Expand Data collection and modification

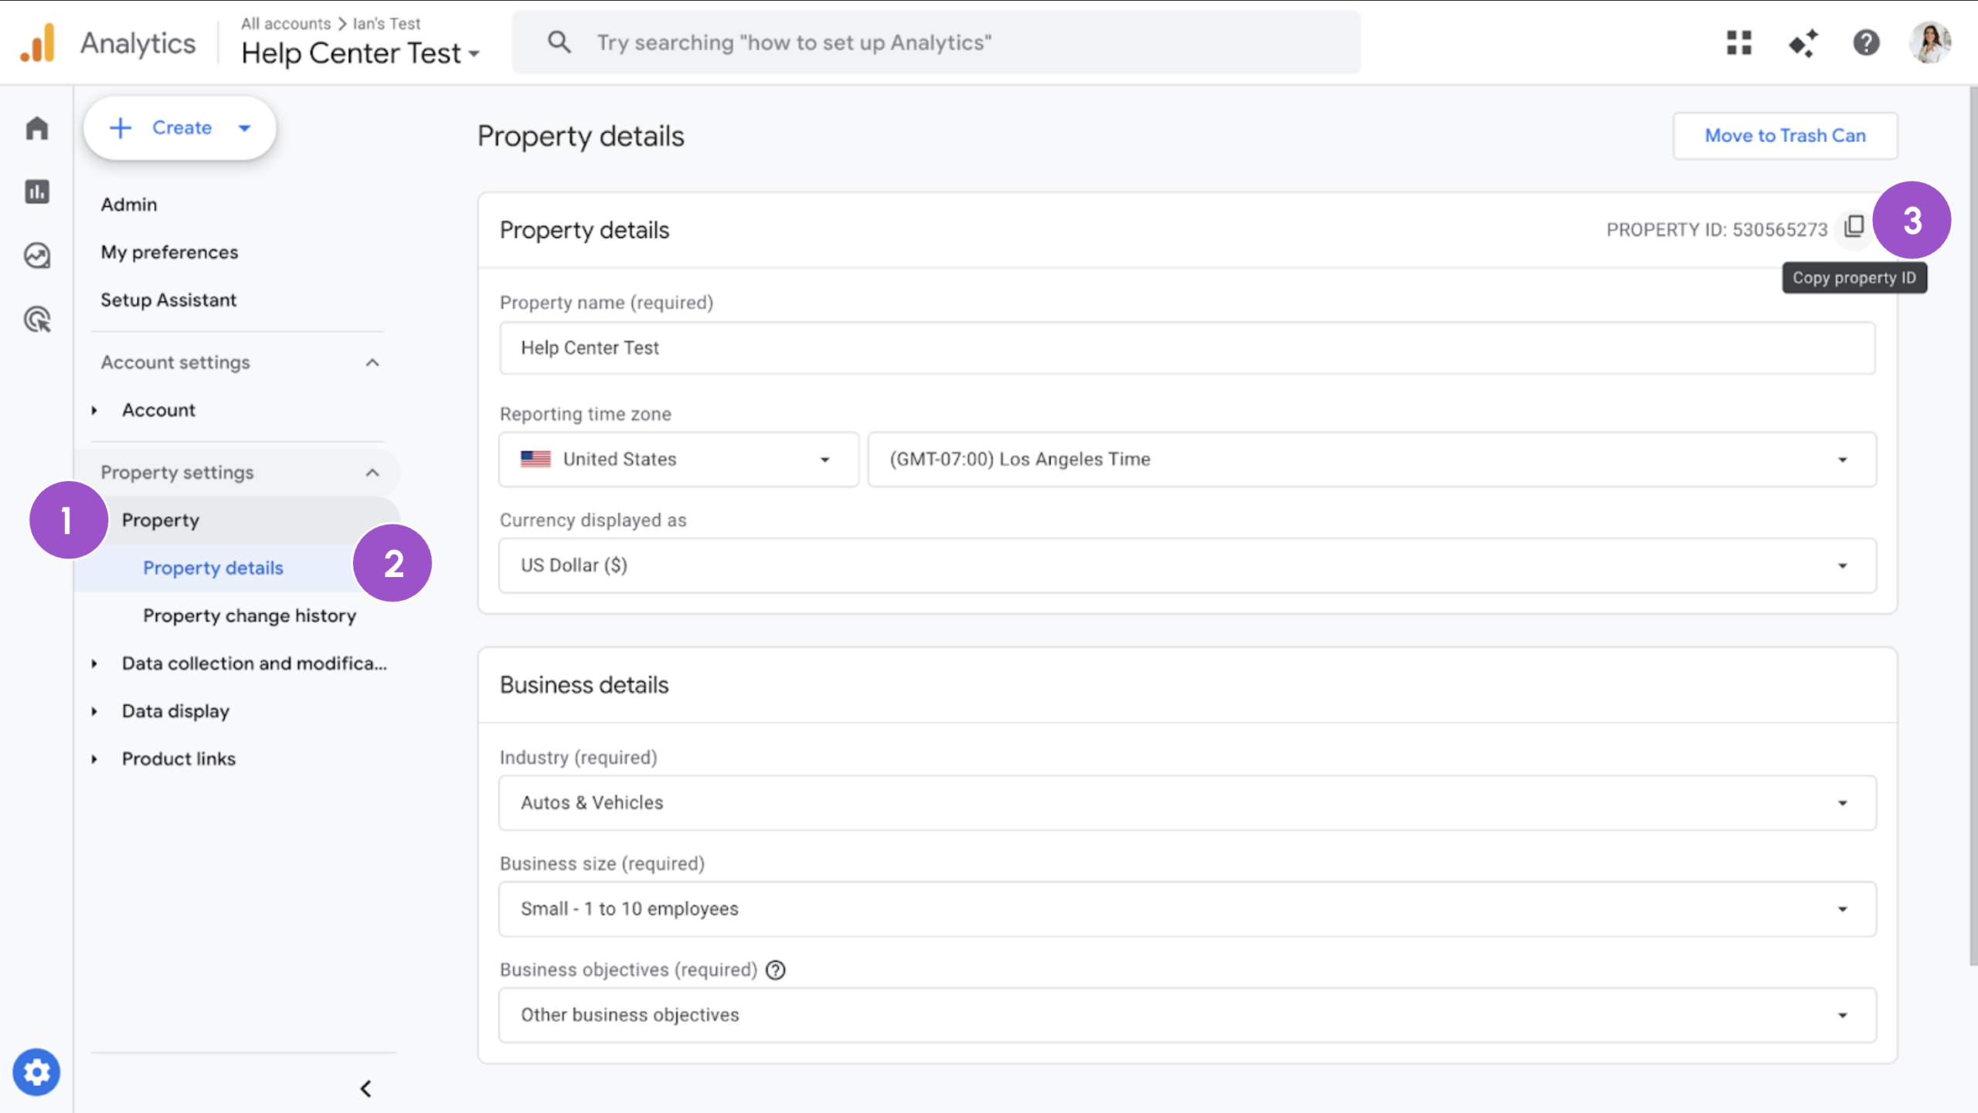94,663
